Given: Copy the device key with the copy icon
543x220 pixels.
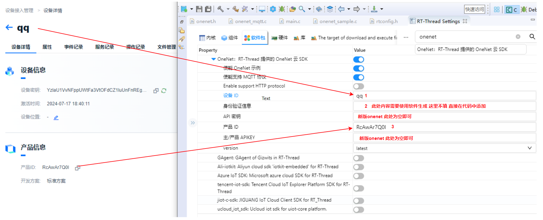Looking at the screenshot, I should pyautogui.click(x=156, y=91).
